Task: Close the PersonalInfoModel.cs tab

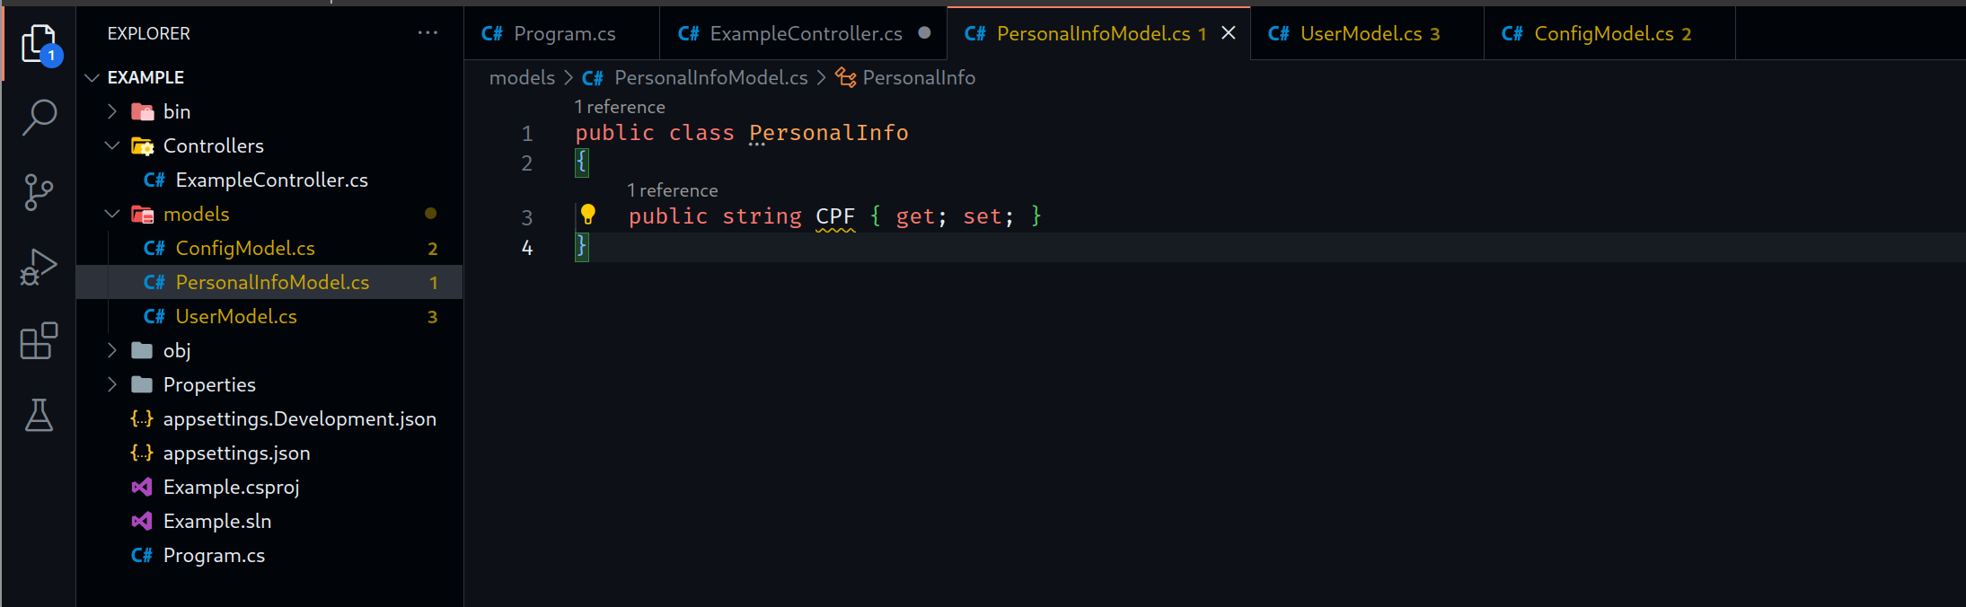Action: tap(1229, 33)
